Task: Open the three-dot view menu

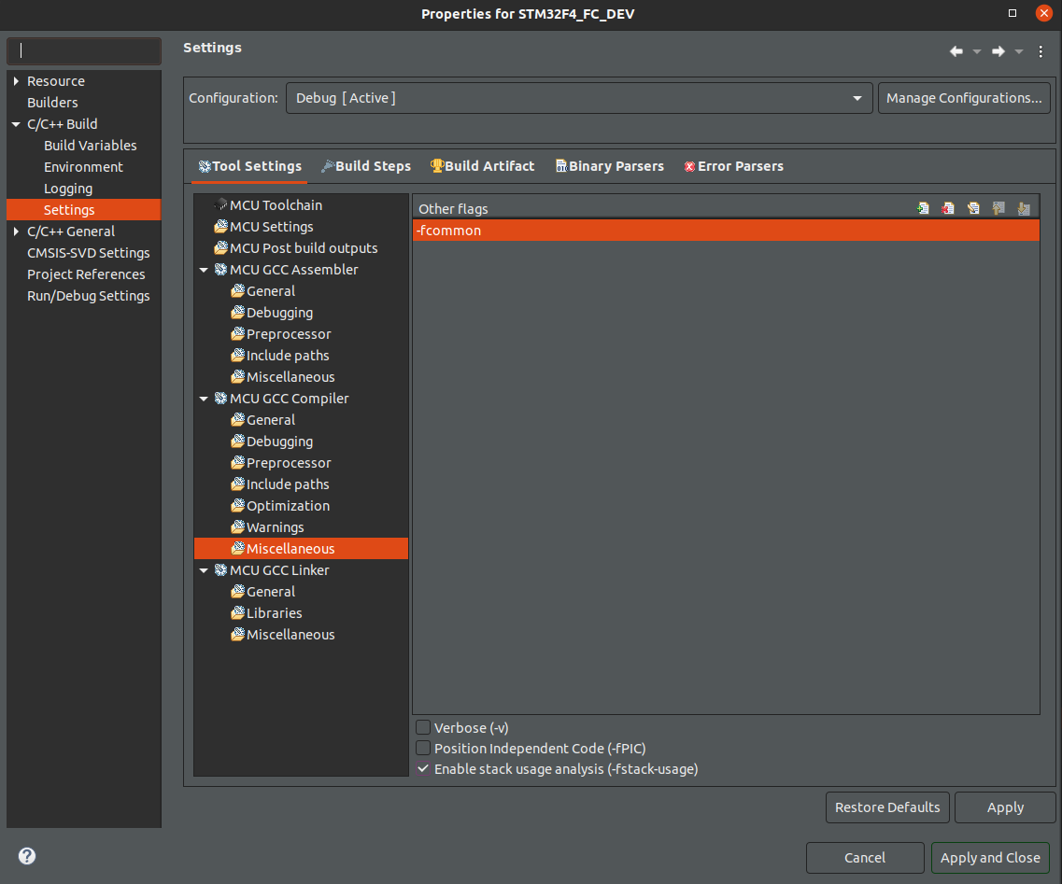Action: tap(1041, 51)
